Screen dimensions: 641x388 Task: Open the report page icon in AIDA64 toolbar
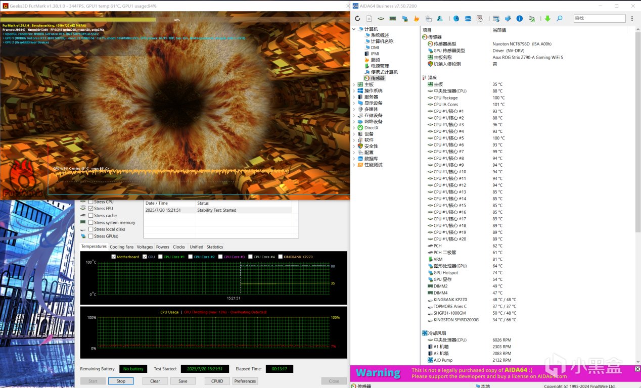pos(369,19)
